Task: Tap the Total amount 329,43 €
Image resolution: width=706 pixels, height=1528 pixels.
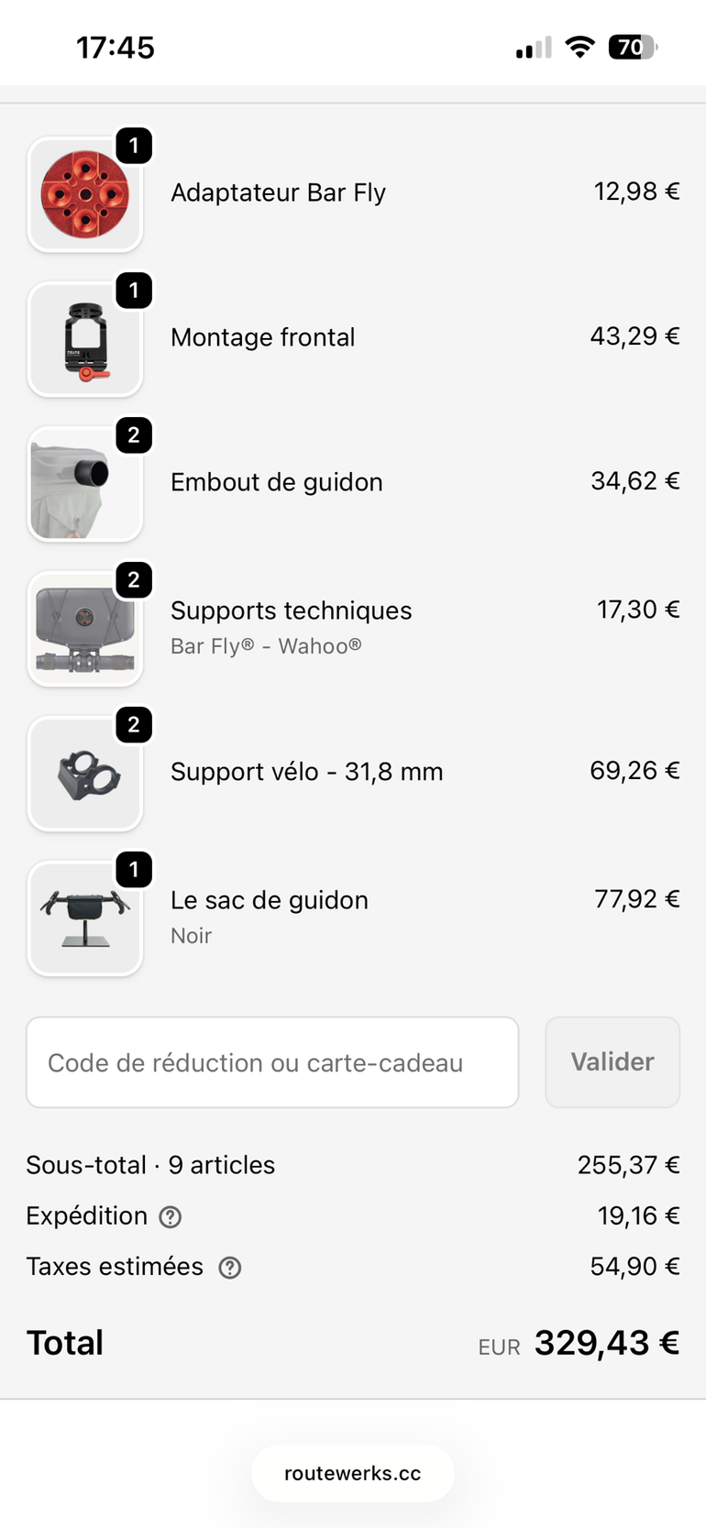Action: click(x=607, y=1343)
